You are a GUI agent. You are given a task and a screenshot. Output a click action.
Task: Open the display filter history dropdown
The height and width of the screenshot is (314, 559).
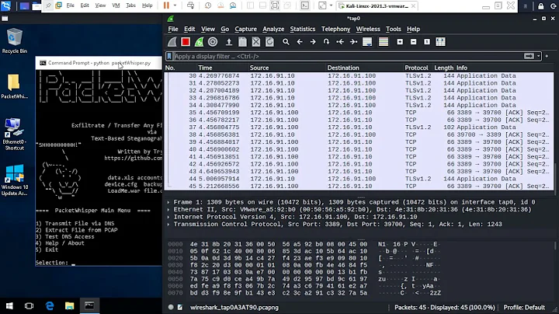point(538,57)
